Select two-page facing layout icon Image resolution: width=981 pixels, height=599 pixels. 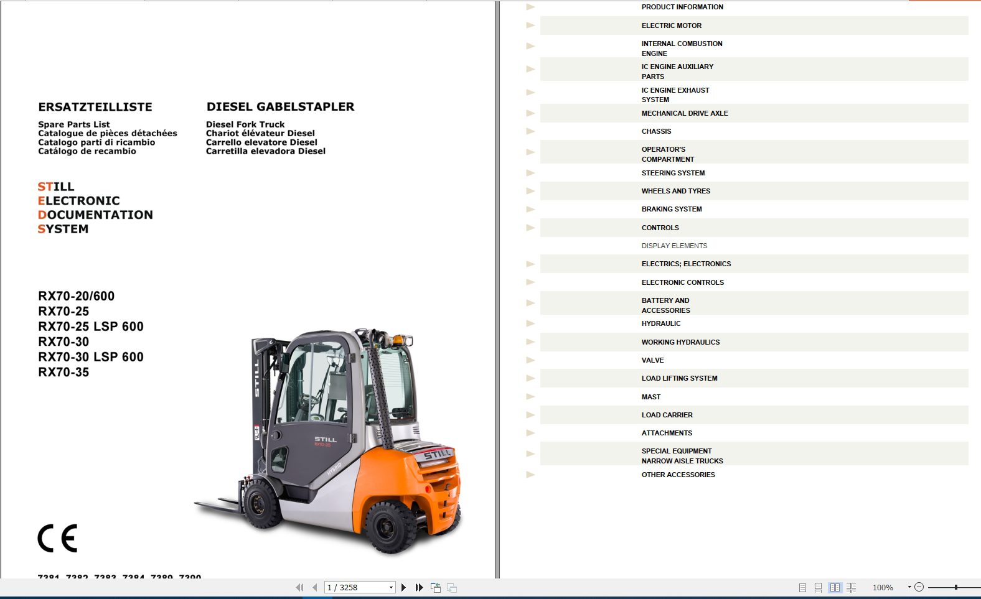[x=835, y=587]
